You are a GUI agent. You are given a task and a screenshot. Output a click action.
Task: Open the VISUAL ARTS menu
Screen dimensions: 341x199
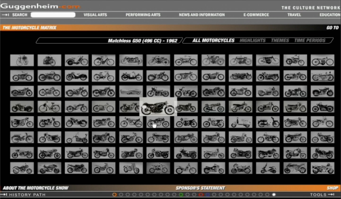95,15
